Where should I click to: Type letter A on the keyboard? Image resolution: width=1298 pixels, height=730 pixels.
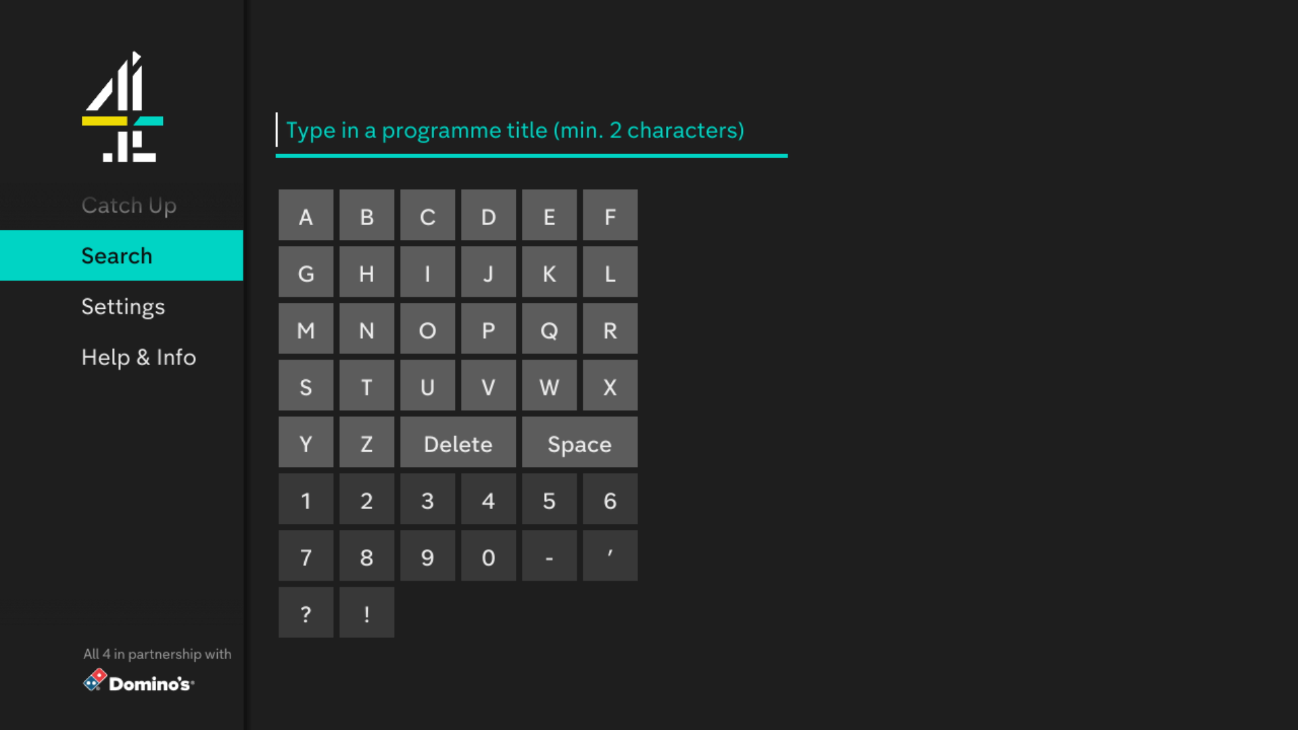click(x=306, y=216)
